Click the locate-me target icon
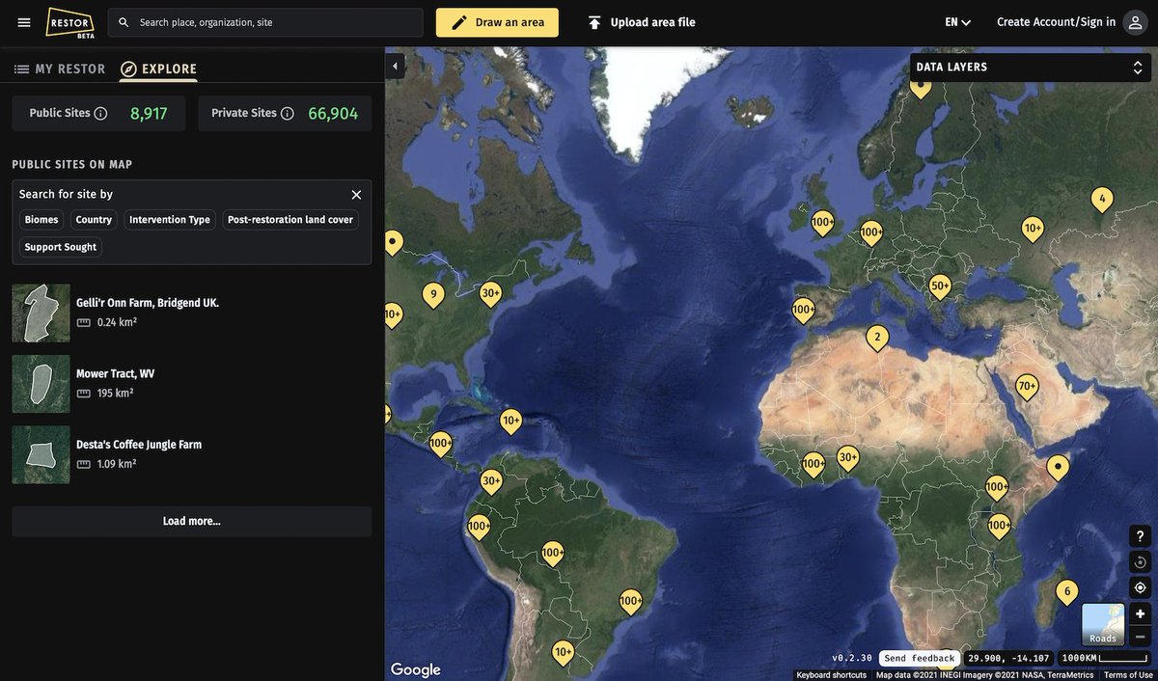The width and height of the screenshot is (1158, 681). (1140, 587)
